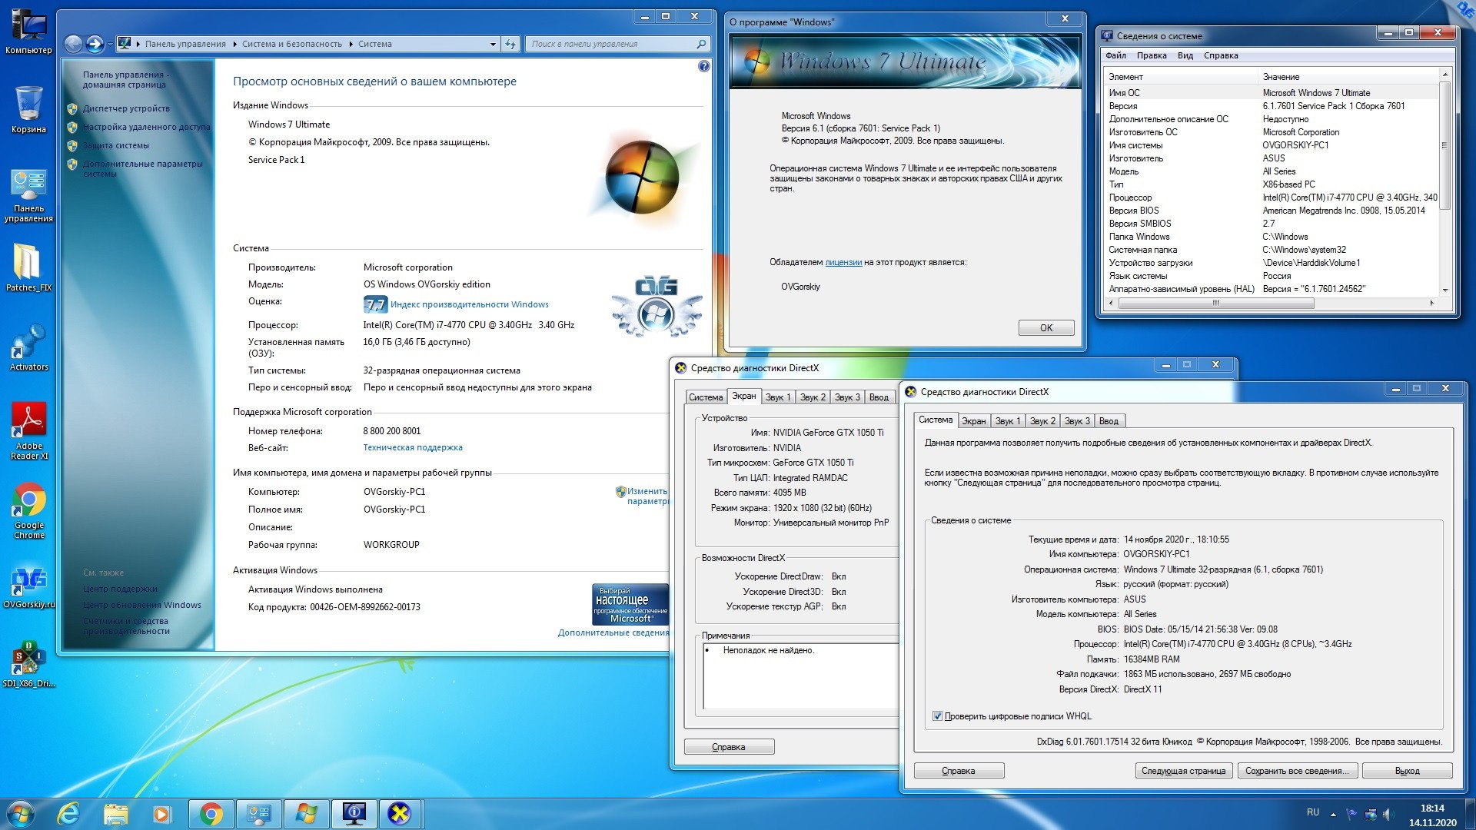The image size is (1476, 830).
Task: Open Windows Explorer taskbar icon
Action: point(116,814)
